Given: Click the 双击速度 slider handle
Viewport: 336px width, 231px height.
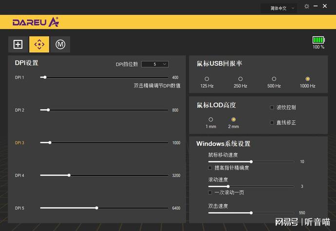Looking at the screenshot, I should (251, 213).
